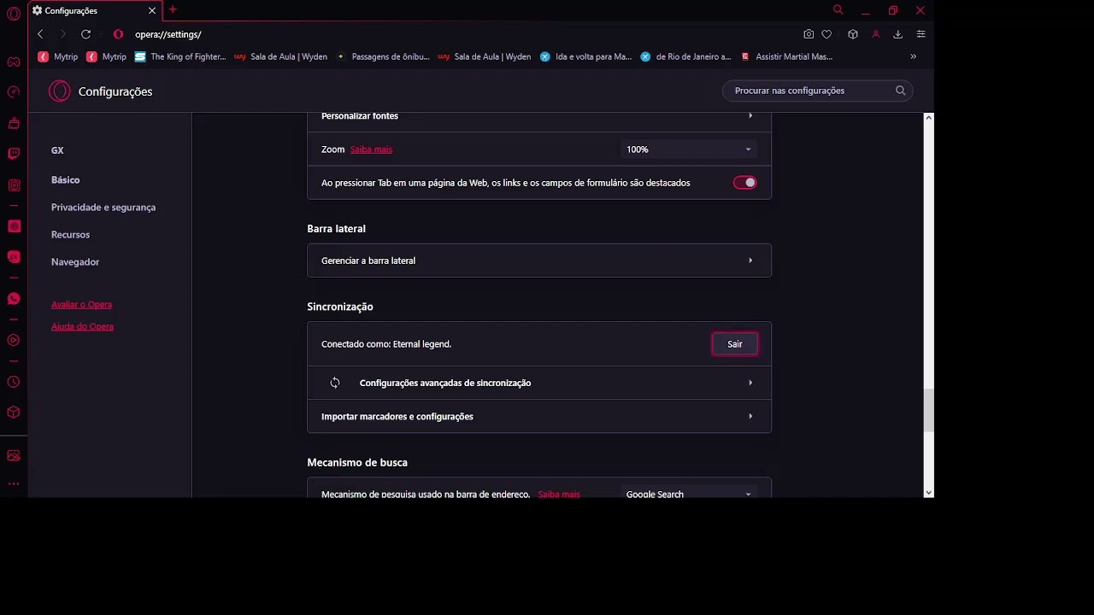Select Privacidade e segurança section

click(103, 208)
